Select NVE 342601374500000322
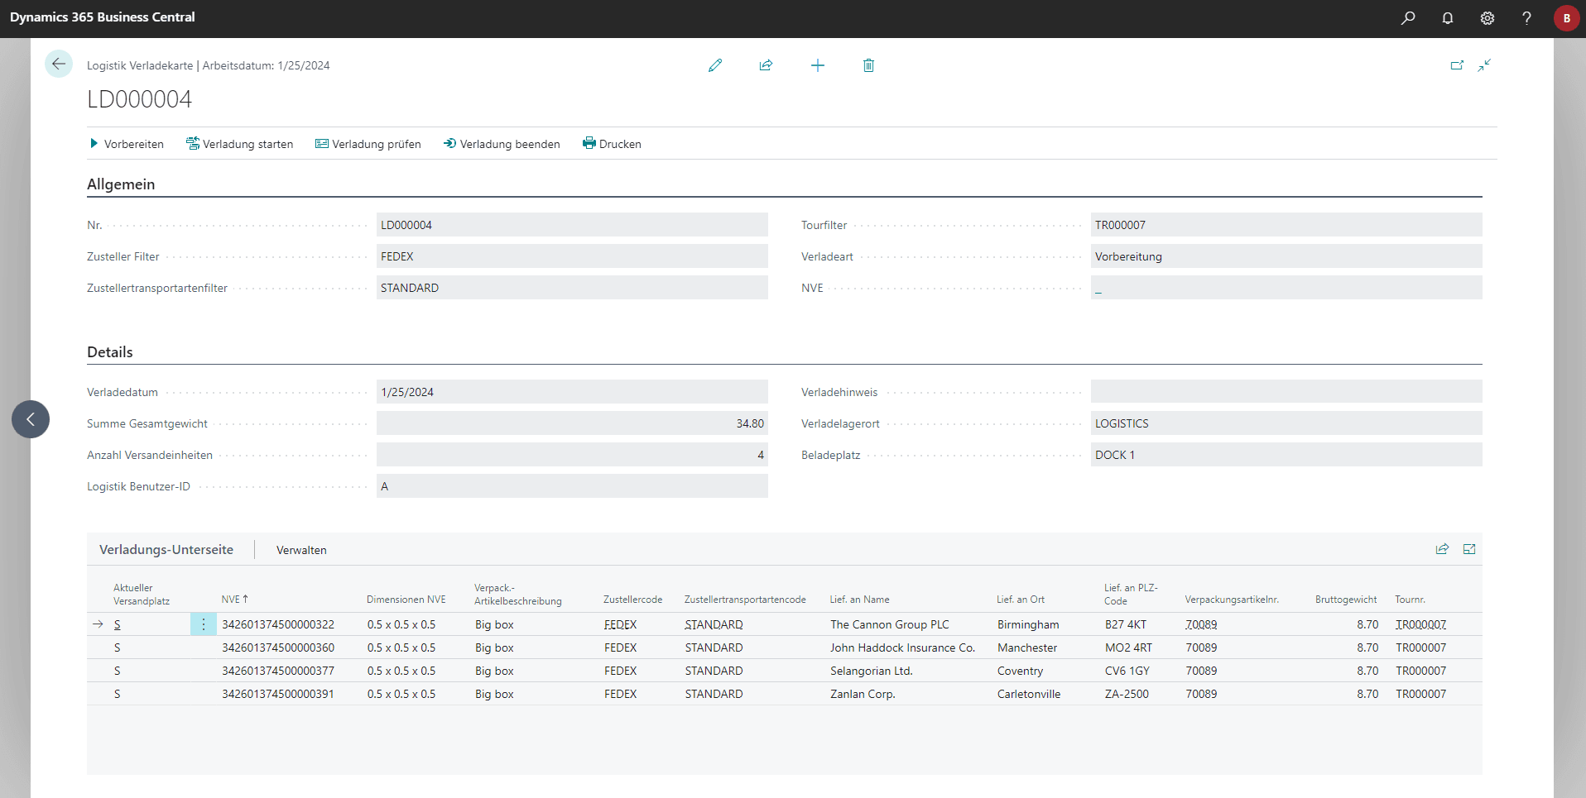1586x798 pixels. (278, 624)
